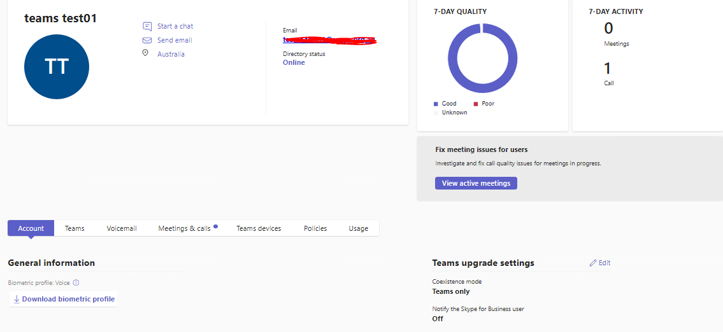Click the TT user avatar circle
The width and height of the screenshot is (723, 332).
click(57, 67)
